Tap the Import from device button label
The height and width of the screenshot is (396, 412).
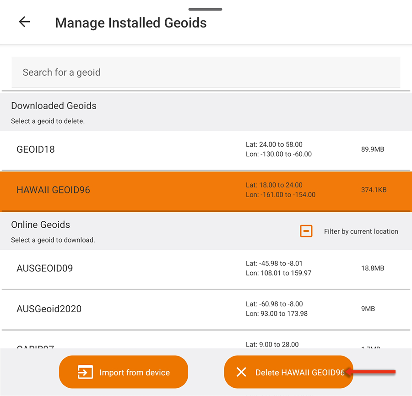[x=135, y=373]
